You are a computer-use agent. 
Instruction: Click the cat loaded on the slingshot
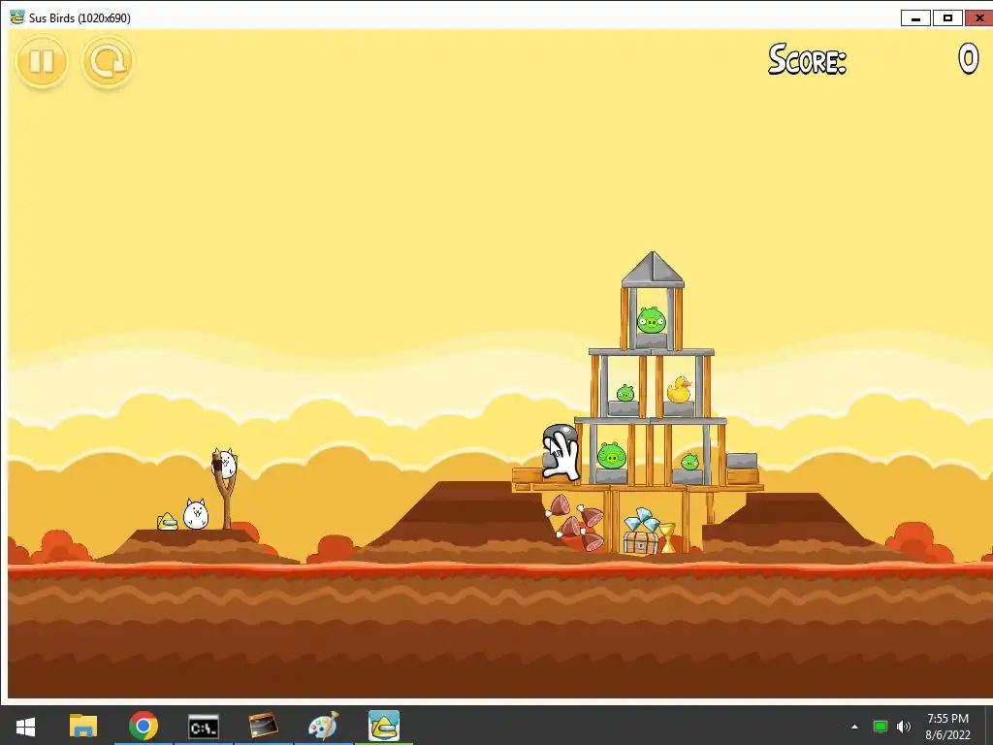point(224,464)
